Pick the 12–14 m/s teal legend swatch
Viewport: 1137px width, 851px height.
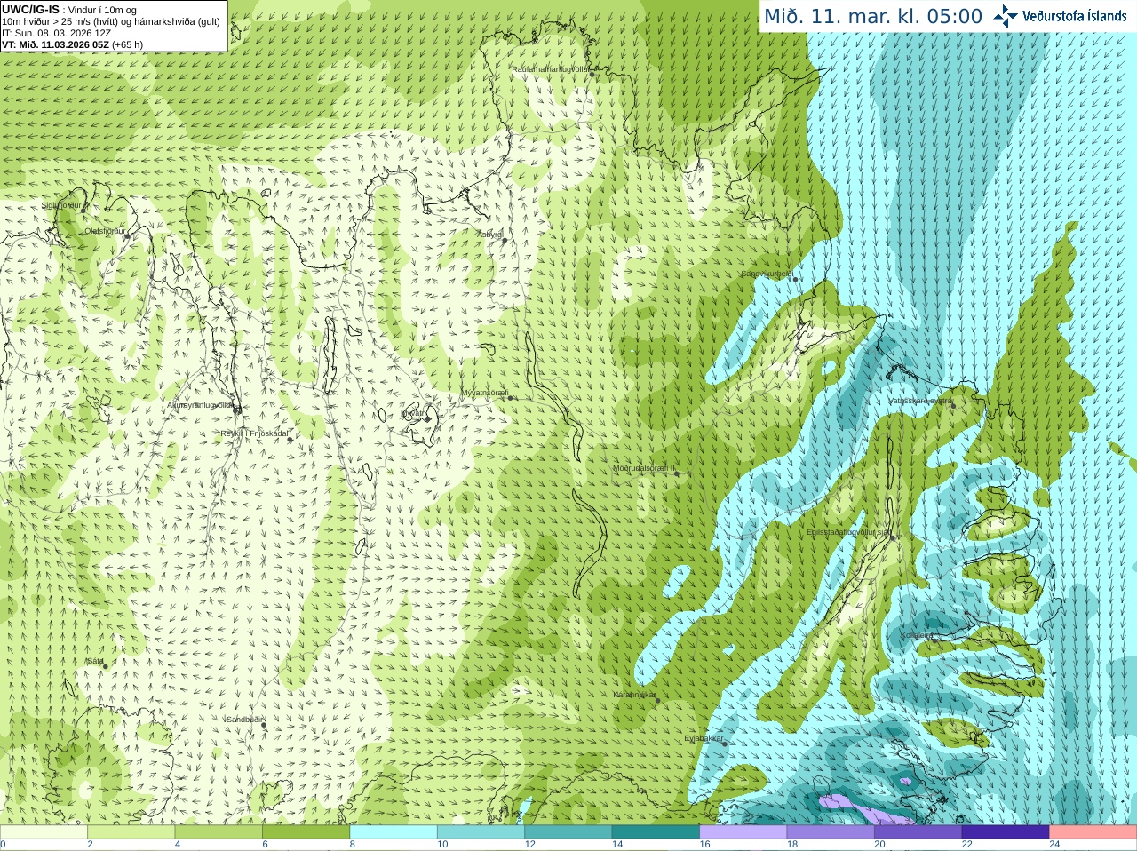pyautogui.click(x=568, y=832)
